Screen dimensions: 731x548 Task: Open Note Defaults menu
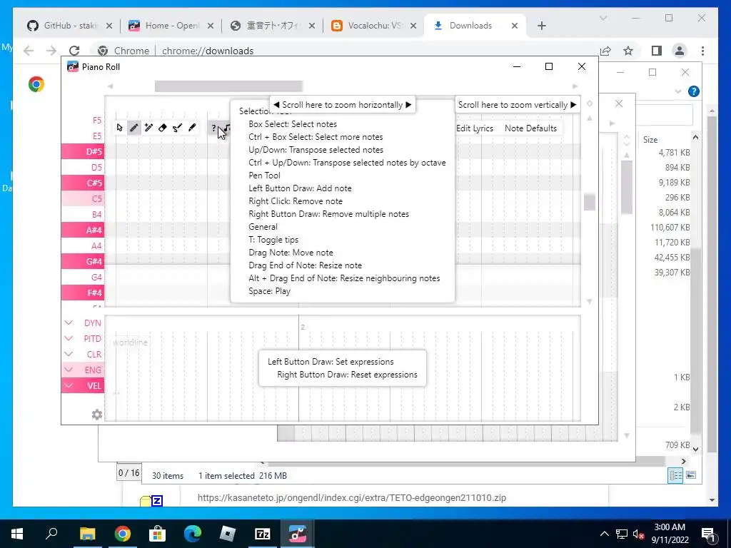[530, 128]
